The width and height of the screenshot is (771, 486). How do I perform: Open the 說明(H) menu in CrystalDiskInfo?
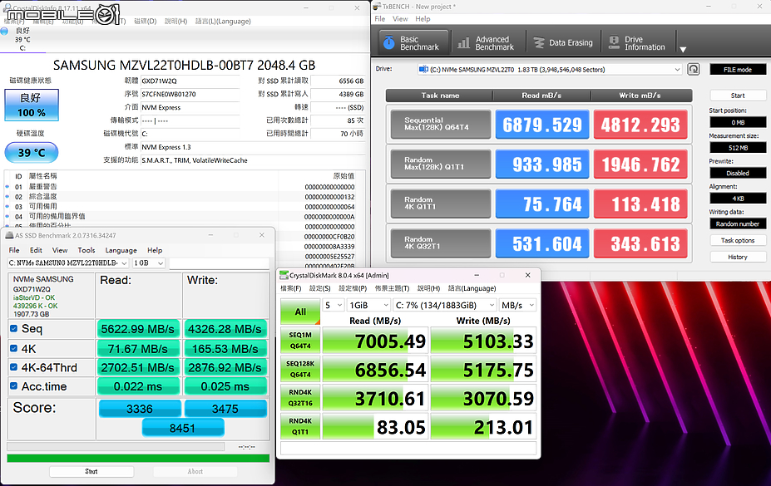pyautogui.click(x=175, y=22)
